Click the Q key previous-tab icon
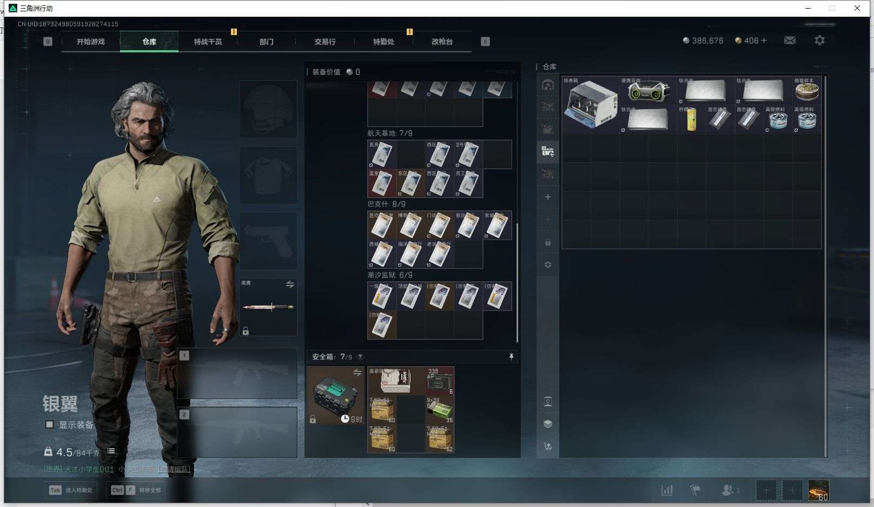This screenshot has width=874, height=507. tap(48, 42)
